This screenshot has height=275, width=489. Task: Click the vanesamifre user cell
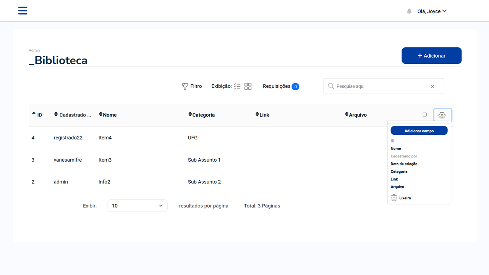click(x=68, y=160)
